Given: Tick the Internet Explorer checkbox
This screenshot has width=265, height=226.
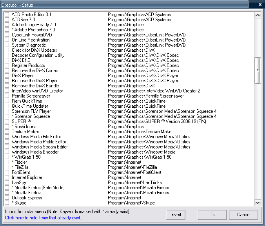Looking at the screenshot, I should 7,177.
